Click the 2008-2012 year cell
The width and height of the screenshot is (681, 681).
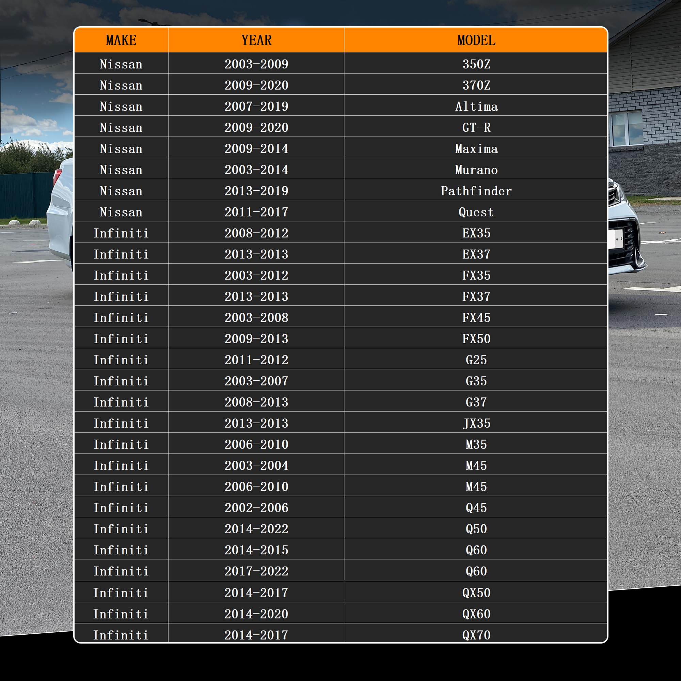256,233
